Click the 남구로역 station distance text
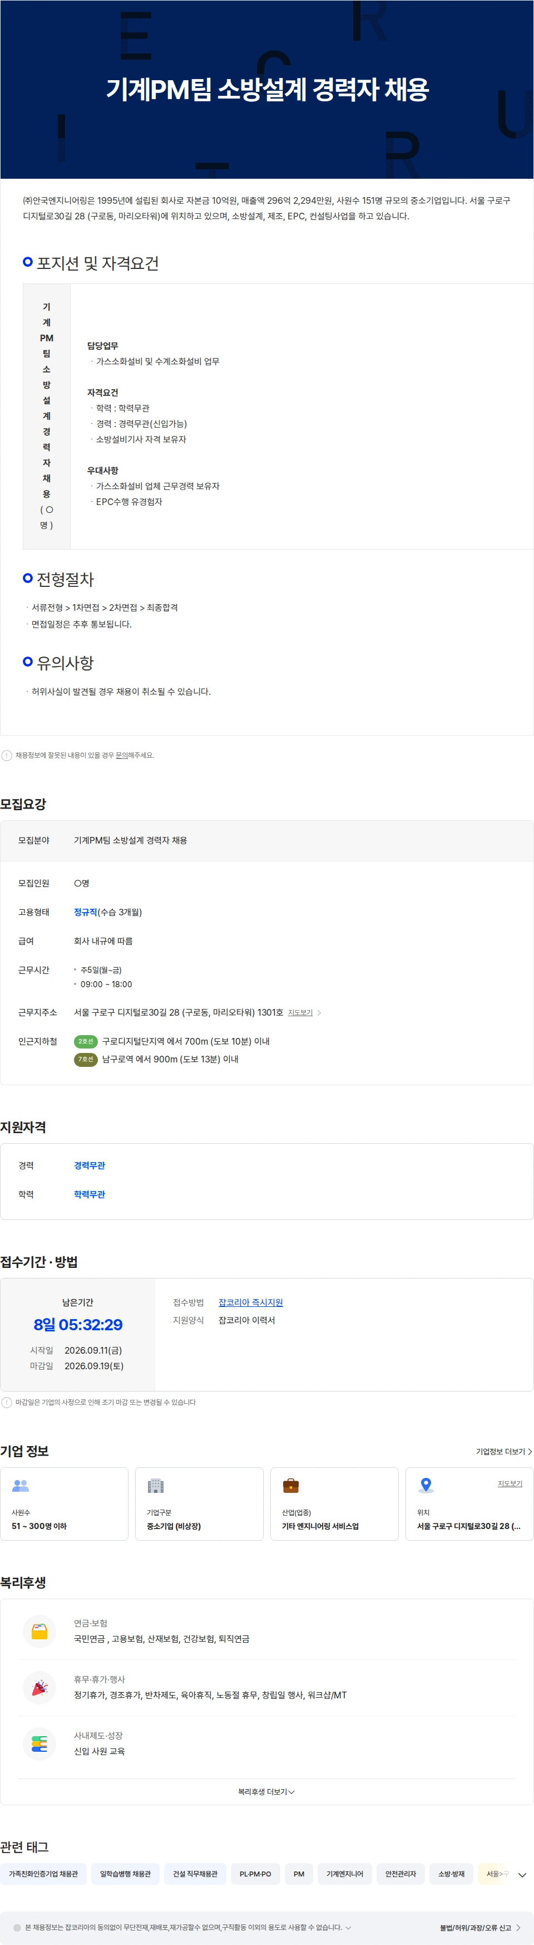This screenshot has height=1945, width=534. click(170, 1059)
